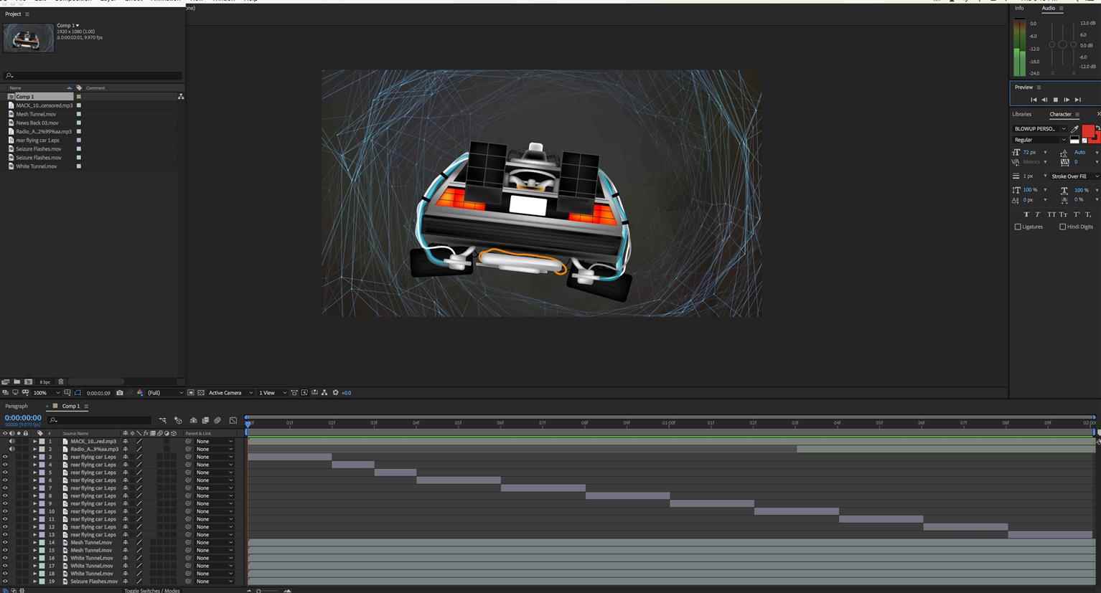Mute audio of Radio_A mp3 layer
This screenshot has height=593, width=1101.
11,450
